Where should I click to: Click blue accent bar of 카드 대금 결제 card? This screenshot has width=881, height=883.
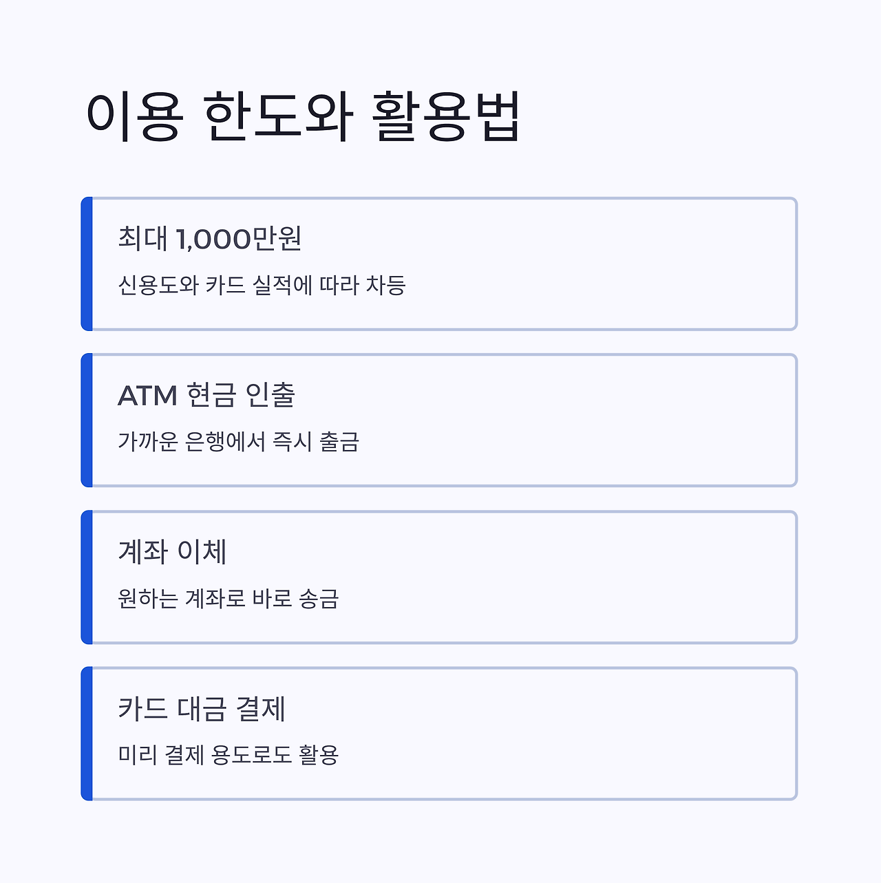(87, 734)
